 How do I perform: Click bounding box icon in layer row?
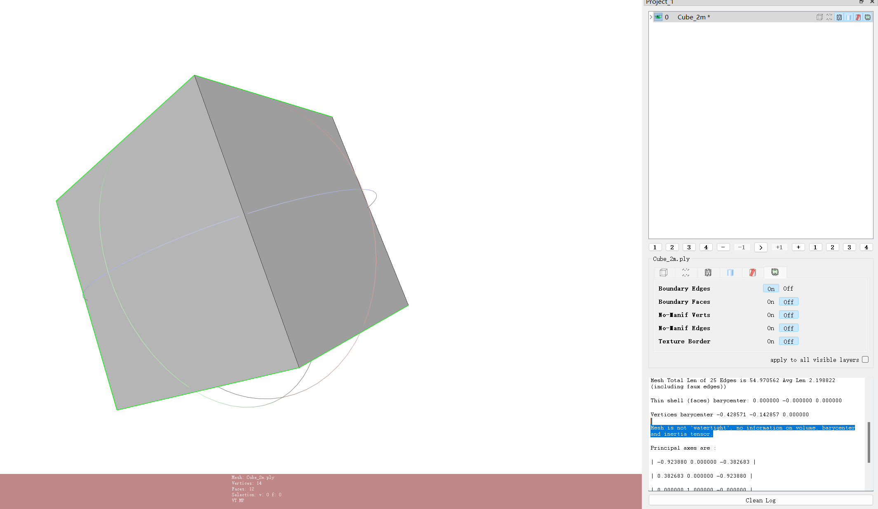tap(819, 17)
